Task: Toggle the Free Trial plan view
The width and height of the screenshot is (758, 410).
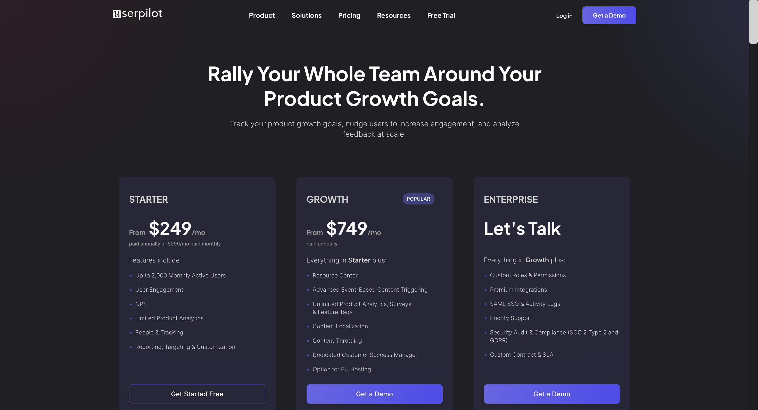Action: point(441,15)
